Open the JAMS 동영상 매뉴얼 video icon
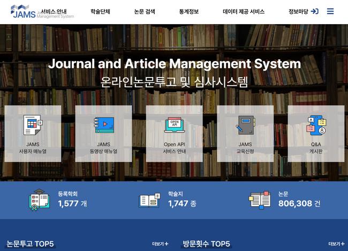This screenshot has width=348, height=251. (103, 125)
